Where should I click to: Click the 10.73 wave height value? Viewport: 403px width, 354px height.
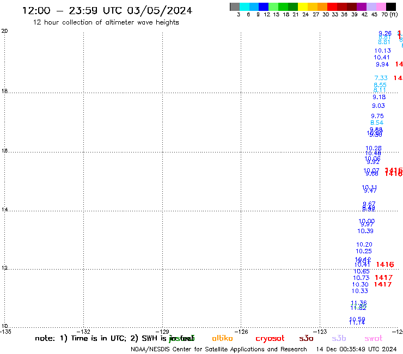pos(361,278)
